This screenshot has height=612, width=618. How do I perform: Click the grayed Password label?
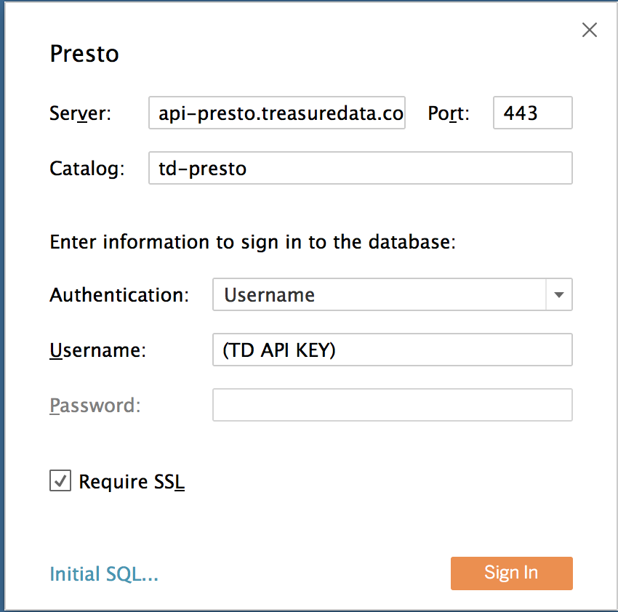[x=95, y=405]
